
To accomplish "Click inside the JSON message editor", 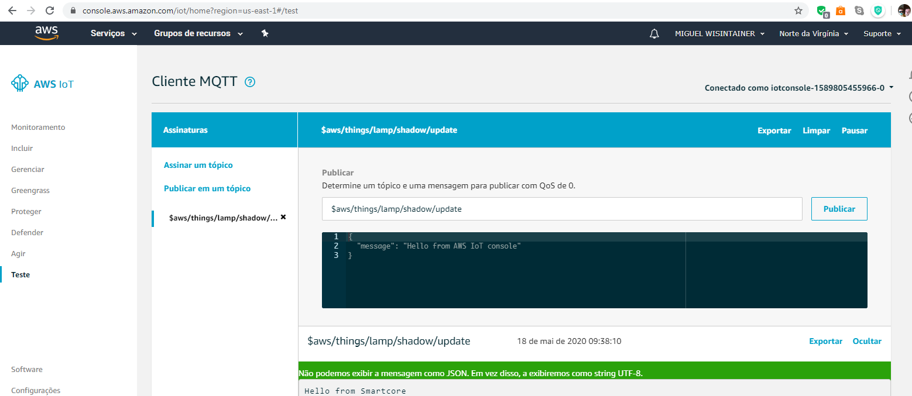I will [x=594, y=270].
